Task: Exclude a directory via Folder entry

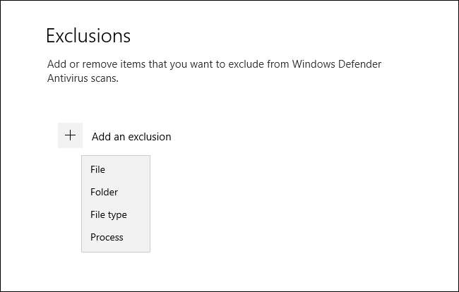Action: pos(104,192)
